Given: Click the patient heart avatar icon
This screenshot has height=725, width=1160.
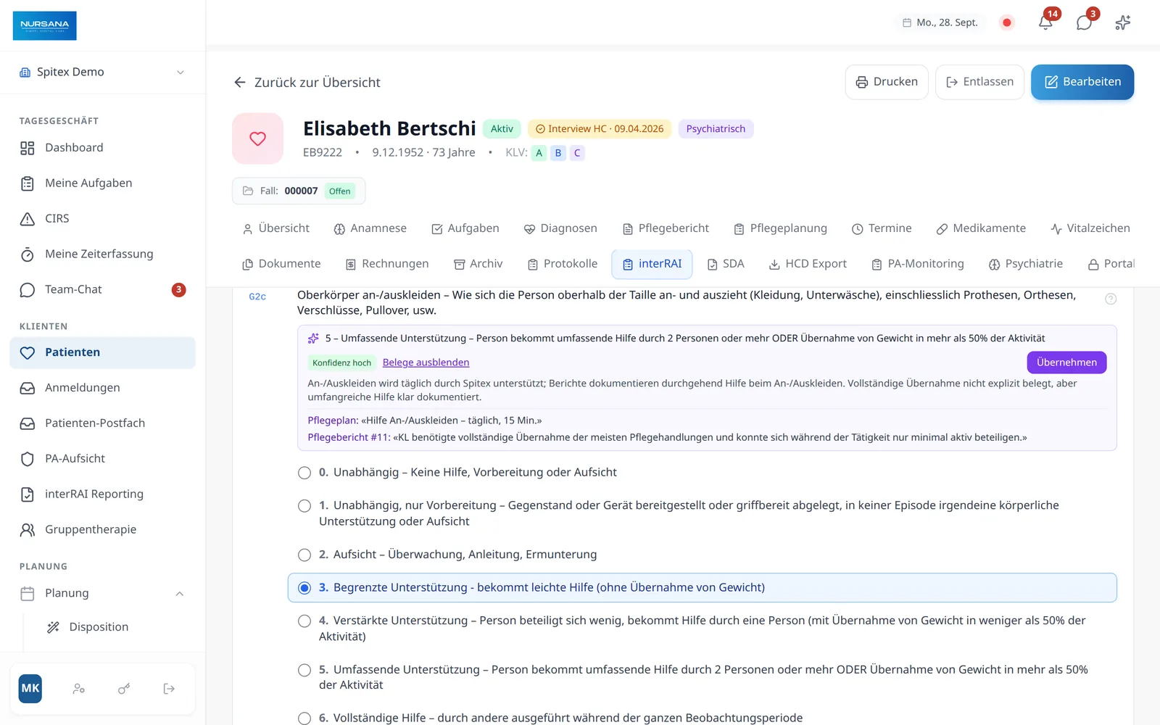Looking at the screenshot, I should pos(257,138).
